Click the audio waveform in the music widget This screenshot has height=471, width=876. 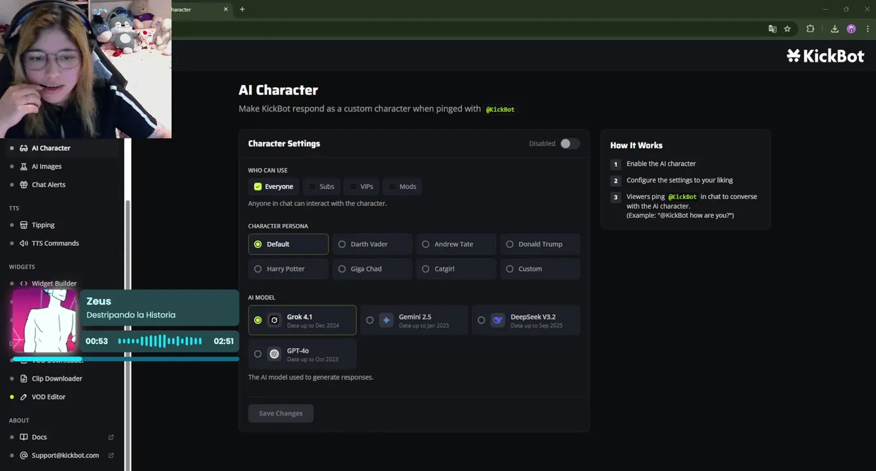160,341
